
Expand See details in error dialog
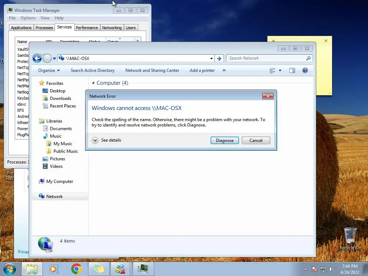106,140
